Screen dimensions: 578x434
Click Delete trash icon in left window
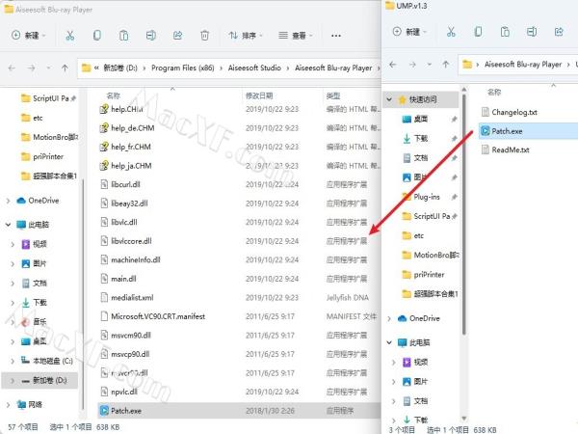[x=204, y=36]
